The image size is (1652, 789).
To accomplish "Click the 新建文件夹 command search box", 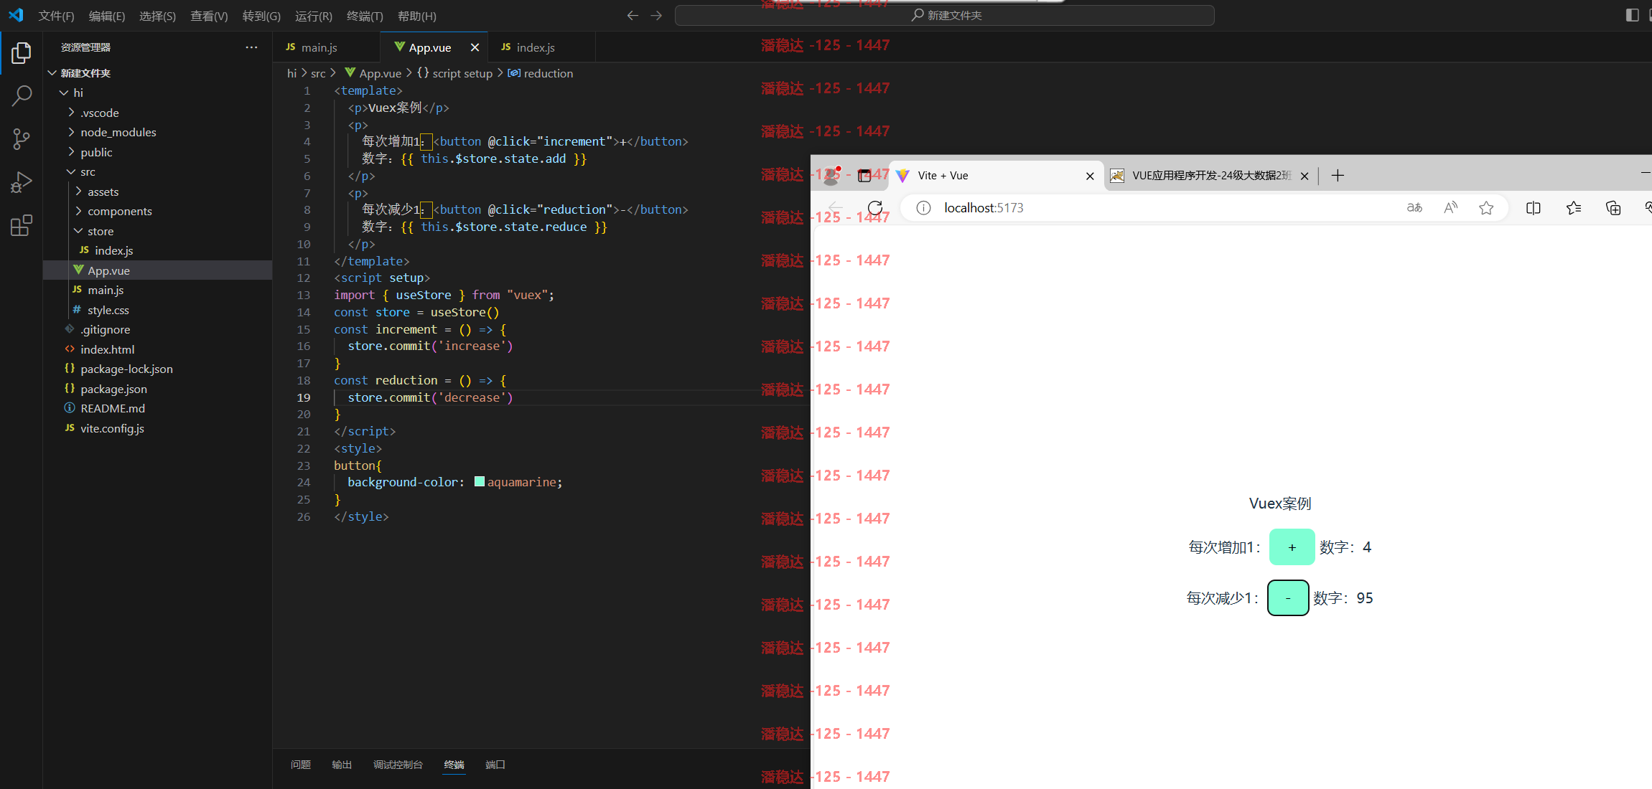I will 945,15.
